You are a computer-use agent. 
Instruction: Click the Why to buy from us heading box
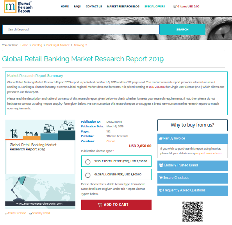coord(193,125)
